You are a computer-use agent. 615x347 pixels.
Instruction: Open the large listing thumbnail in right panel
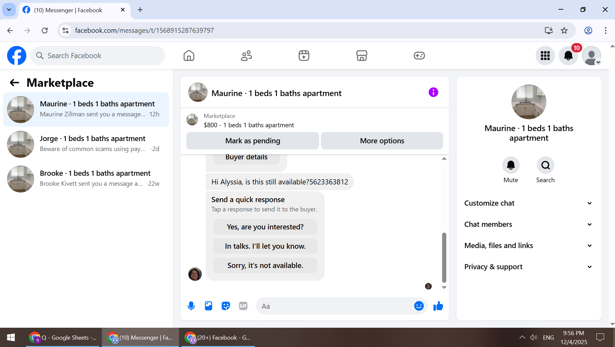pyautogui.click(x=529, y=102)
